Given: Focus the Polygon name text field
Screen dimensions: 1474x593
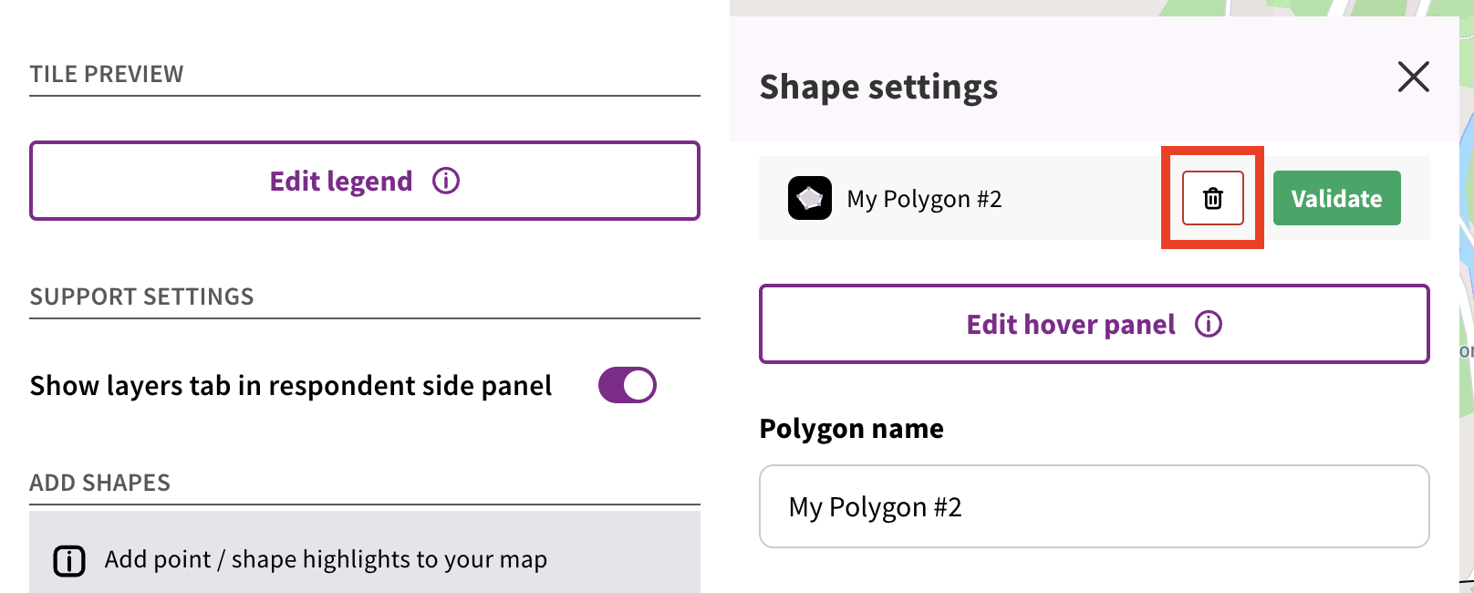Looking at the screenshot, I should click(1094, 506).
